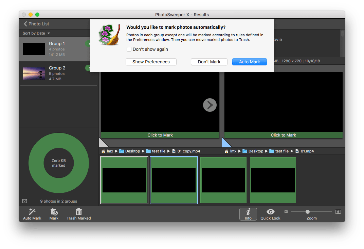Click the Show Preferences button
364x249 pixels.
[x=151, y=62]
